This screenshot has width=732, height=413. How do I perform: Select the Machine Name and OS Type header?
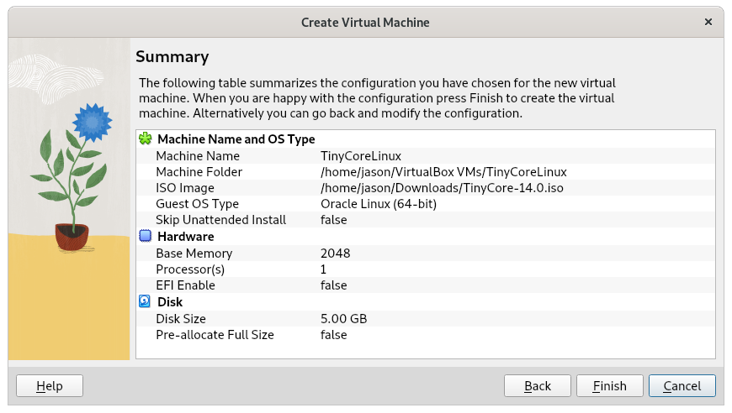pyautogui.click(x=236, y=139)
